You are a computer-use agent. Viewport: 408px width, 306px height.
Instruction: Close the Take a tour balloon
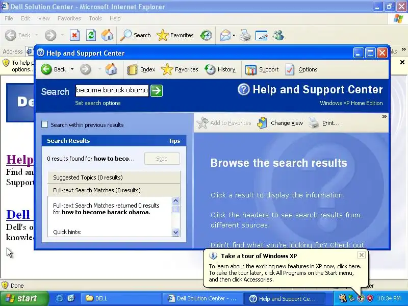(362, 255)
